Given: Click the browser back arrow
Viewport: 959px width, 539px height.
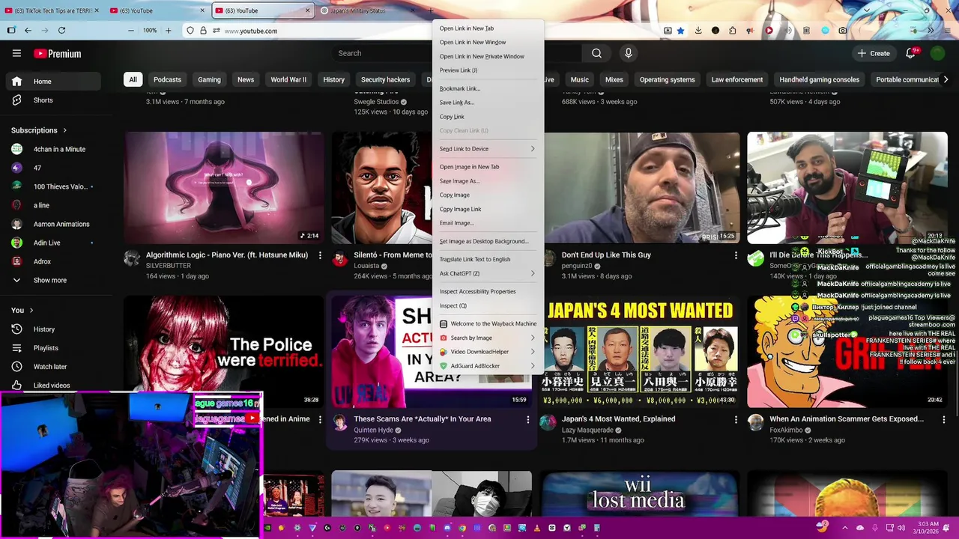Looking at the screenshot, I should 28,31.
